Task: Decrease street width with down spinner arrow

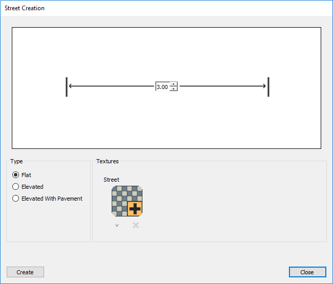Action: pos(174,89)
